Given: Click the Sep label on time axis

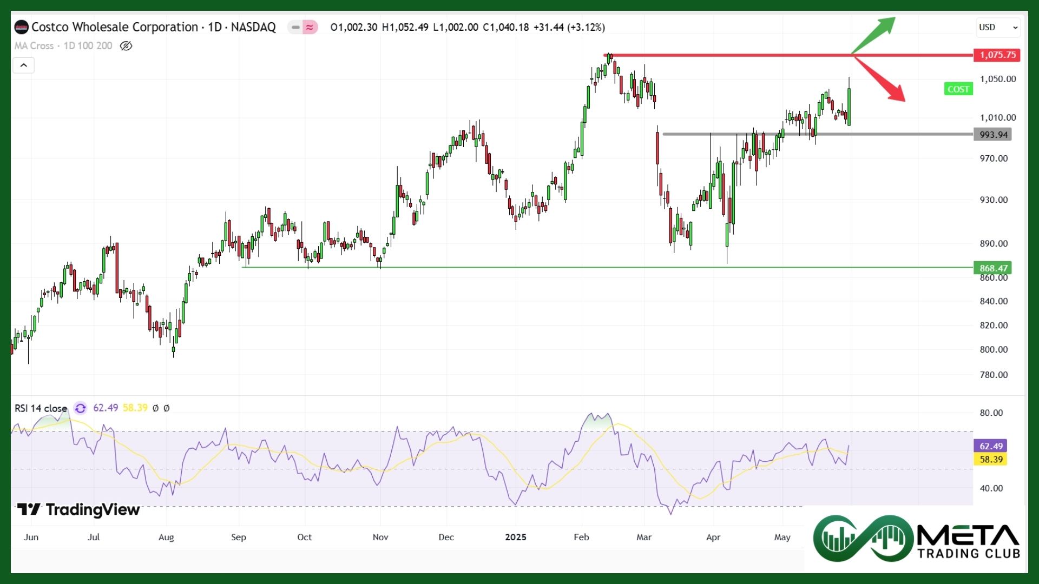Looking at the screenshot, I should pyautogui.click(x=238, y=537).
